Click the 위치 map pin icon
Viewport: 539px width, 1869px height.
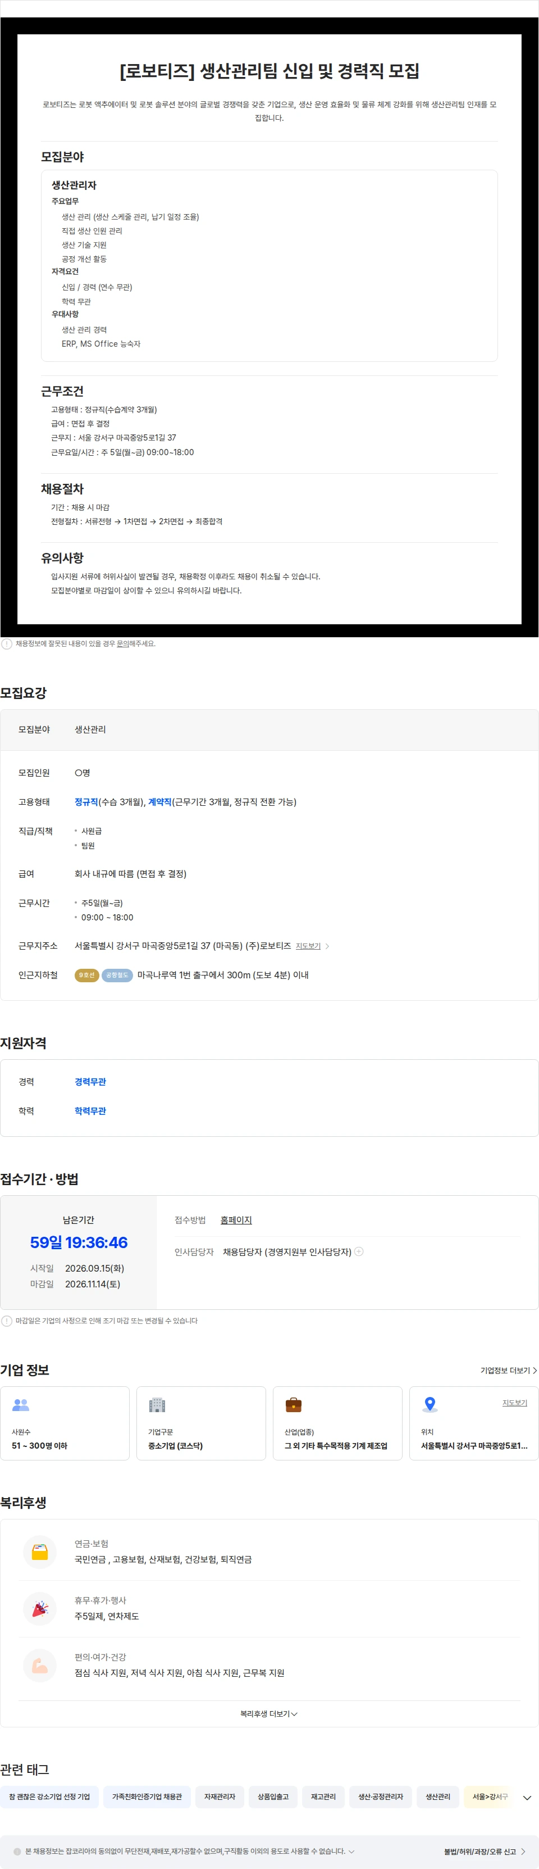tap(430, 1405)
